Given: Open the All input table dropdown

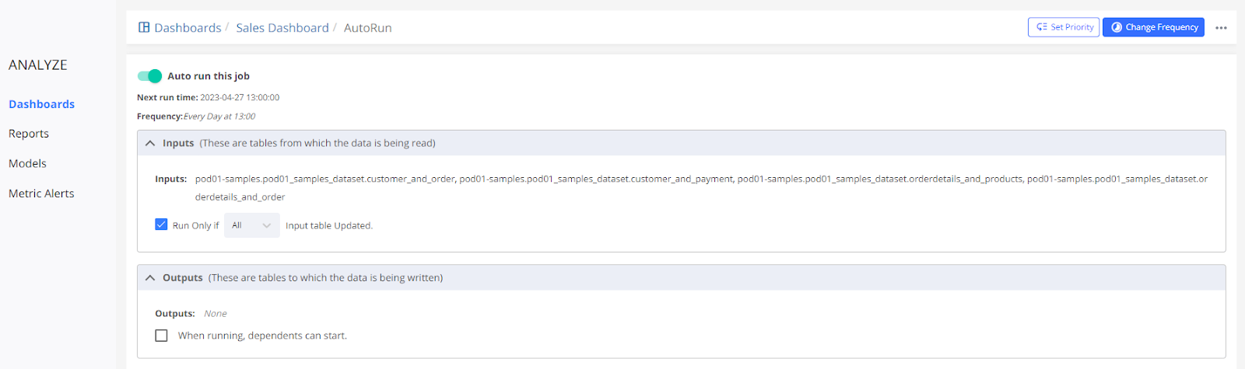Looking at the screenshot, I should [251, 225].
